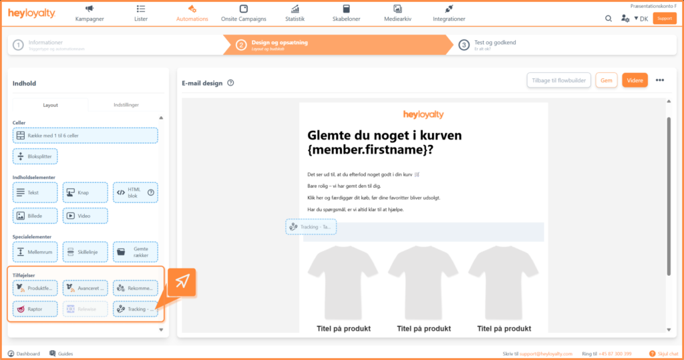Click the Gem save button
The height and width of the screenshot is (360, 684).
click(606, 80)
